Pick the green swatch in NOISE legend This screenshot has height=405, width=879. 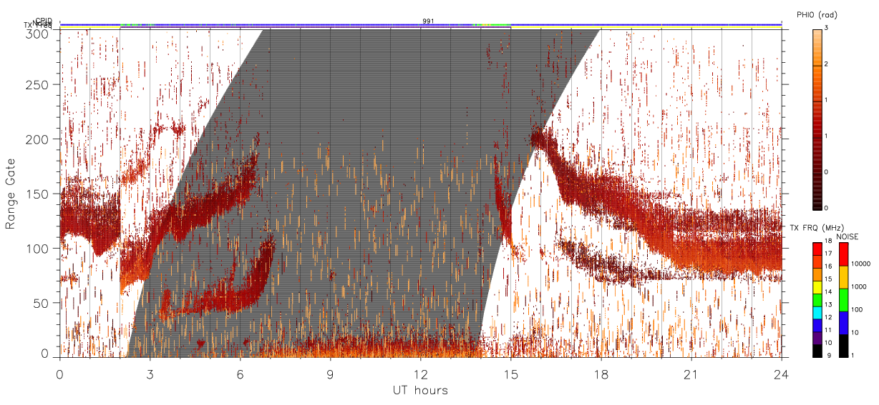coord(844,300)
